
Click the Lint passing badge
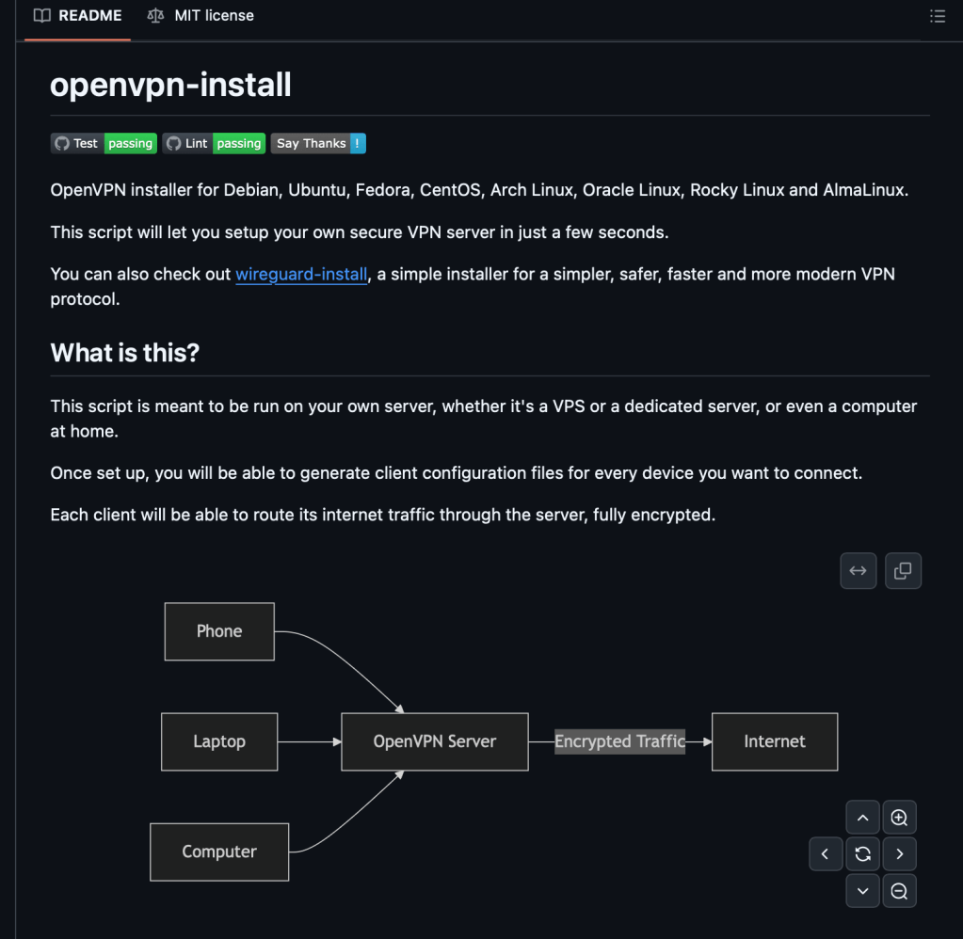pos(214,143)
